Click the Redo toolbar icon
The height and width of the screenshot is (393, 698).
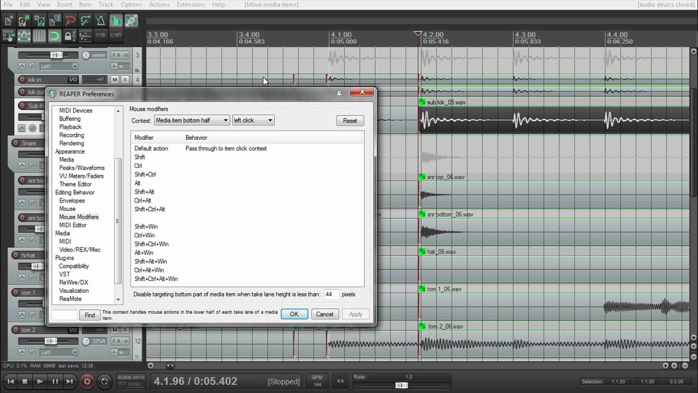point(86,21)
